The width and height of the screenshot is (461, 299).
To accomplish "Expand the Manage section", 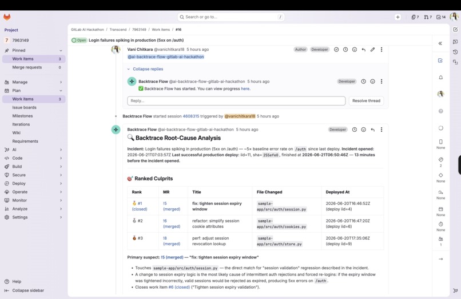I will (34, 82).
